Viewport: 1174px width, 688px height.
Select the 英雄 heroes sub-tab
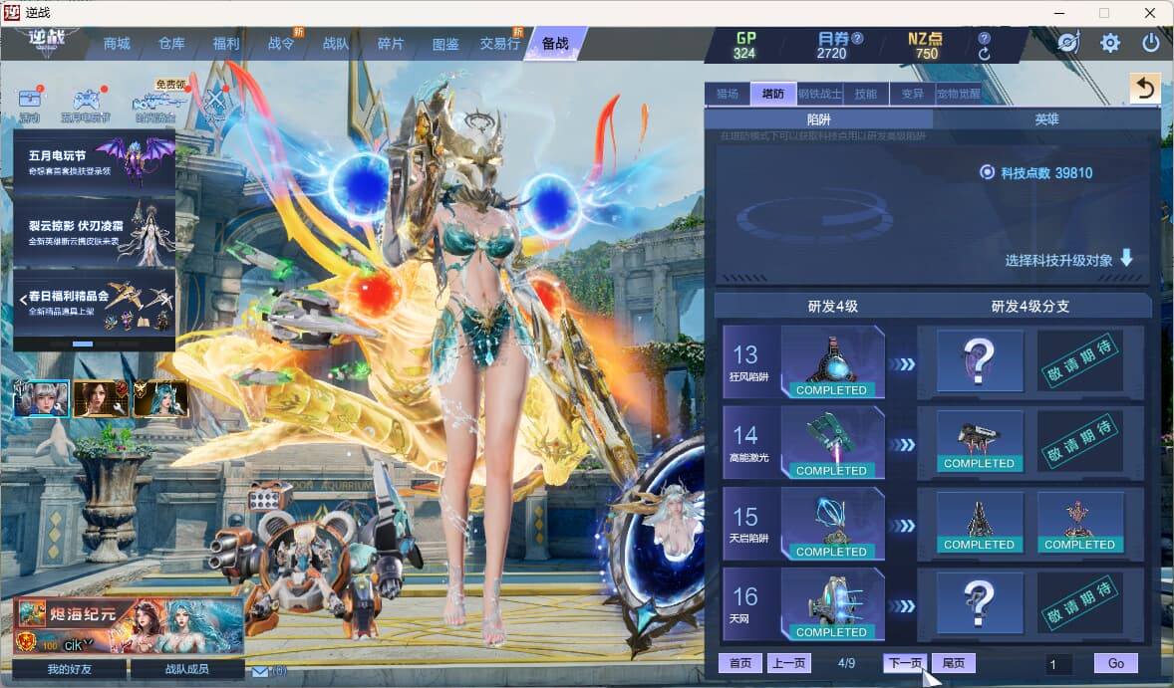[1046, 118]
